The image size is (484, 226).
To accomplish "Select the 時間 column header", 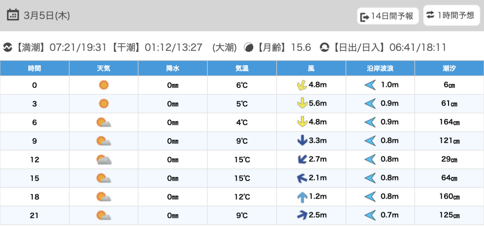I will [x=35, y=68].
